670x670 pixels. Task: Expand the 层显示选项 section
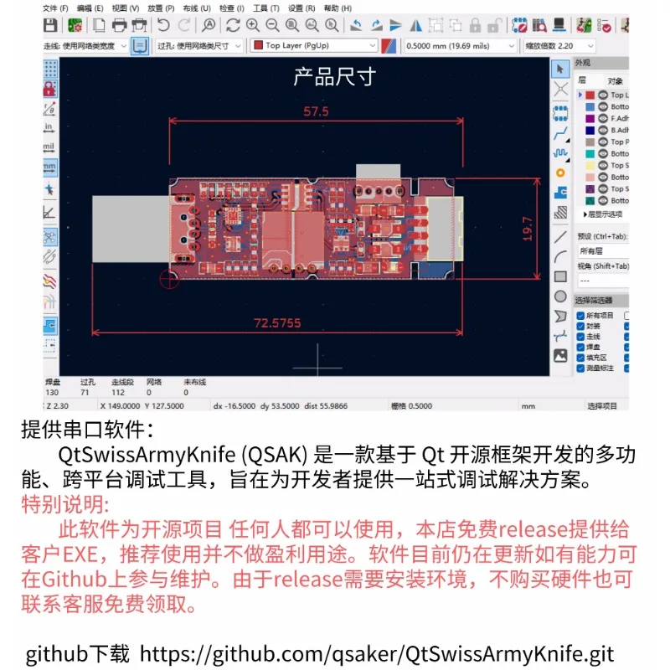[603, 214]
